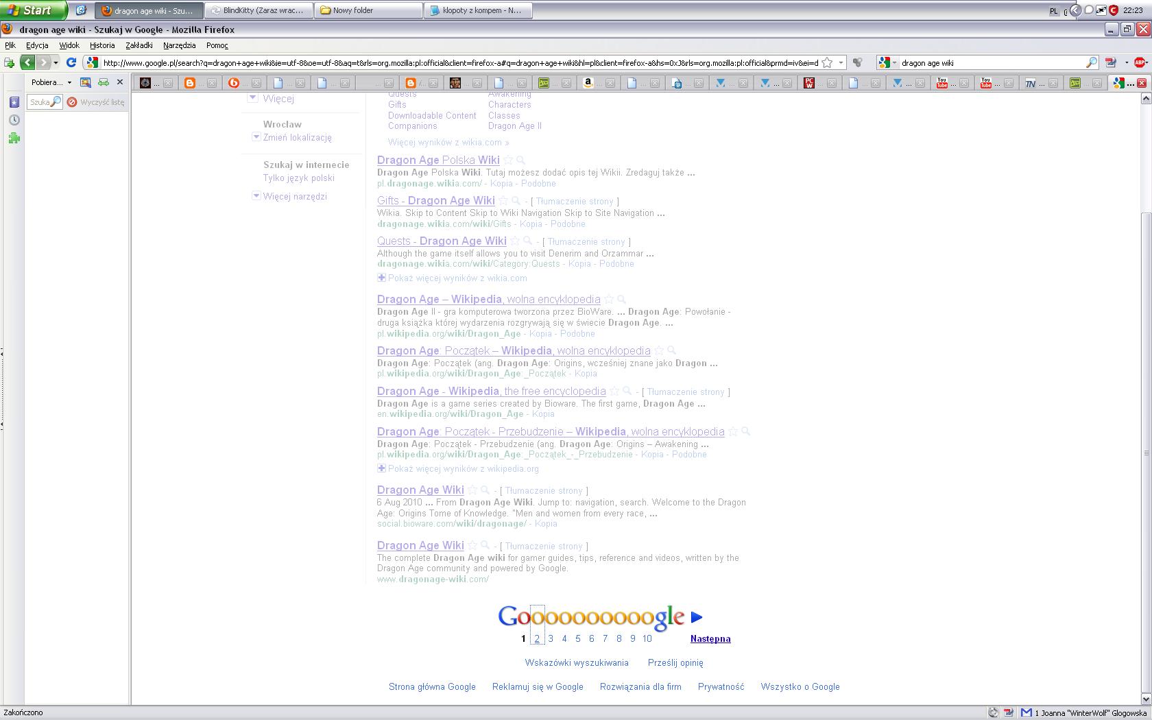
Task: Star the Quests - Dragon Age Wiki result
Action: click(x=516, y=241)
